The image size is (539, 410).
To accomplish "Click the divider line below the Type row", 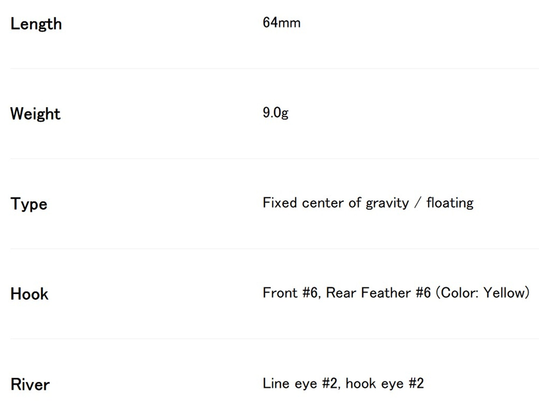I will coord(275,249).
